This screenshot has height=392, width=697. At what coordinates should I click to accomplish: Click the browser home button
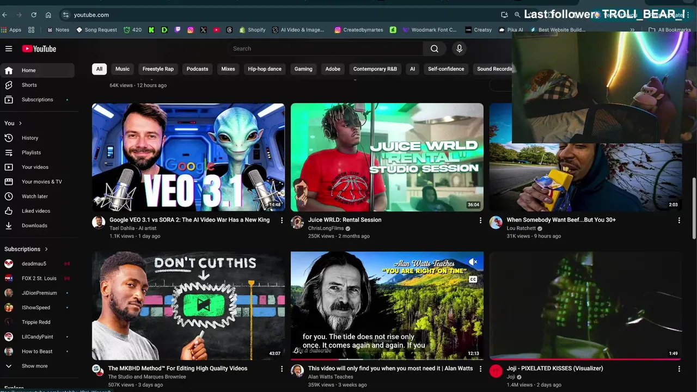point(48,15)
